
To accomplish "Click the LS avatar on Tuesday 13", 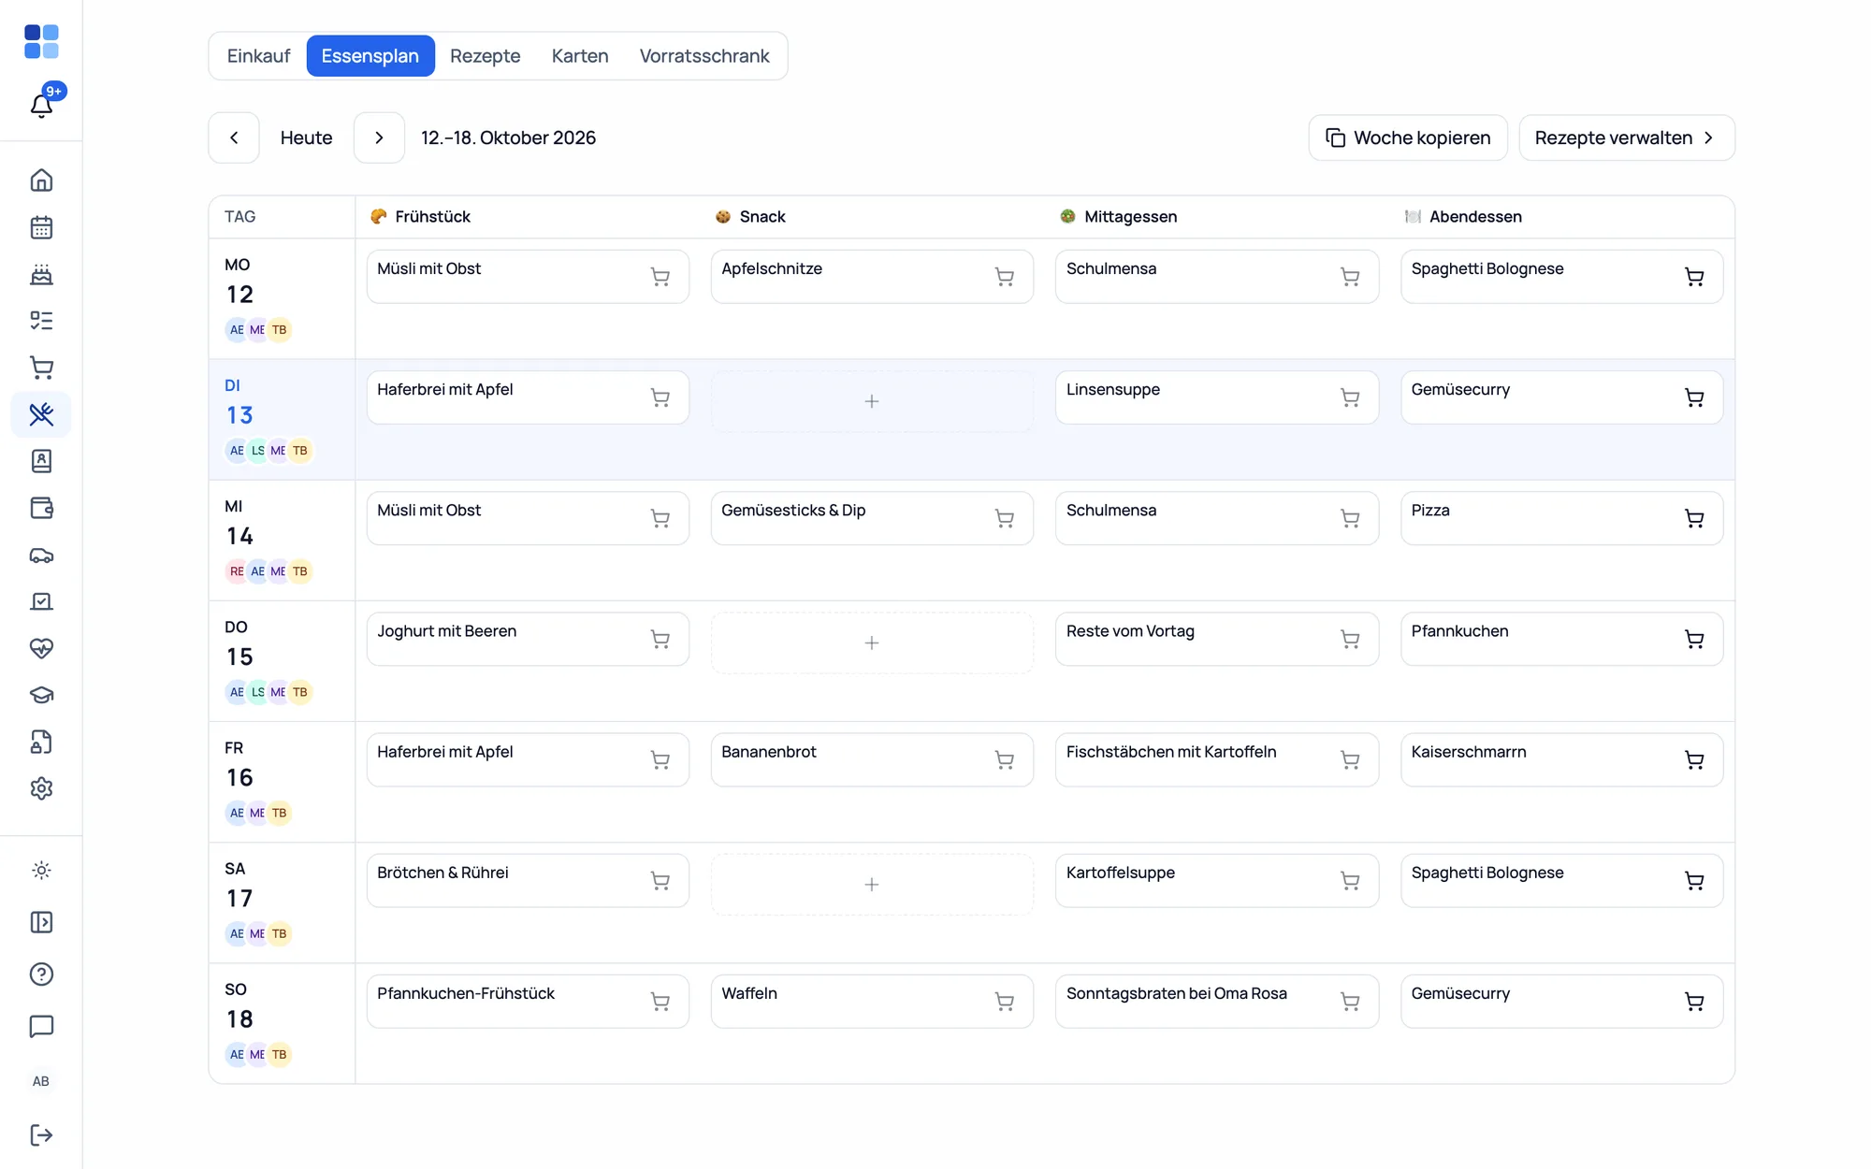I will (x=258, y=451).
